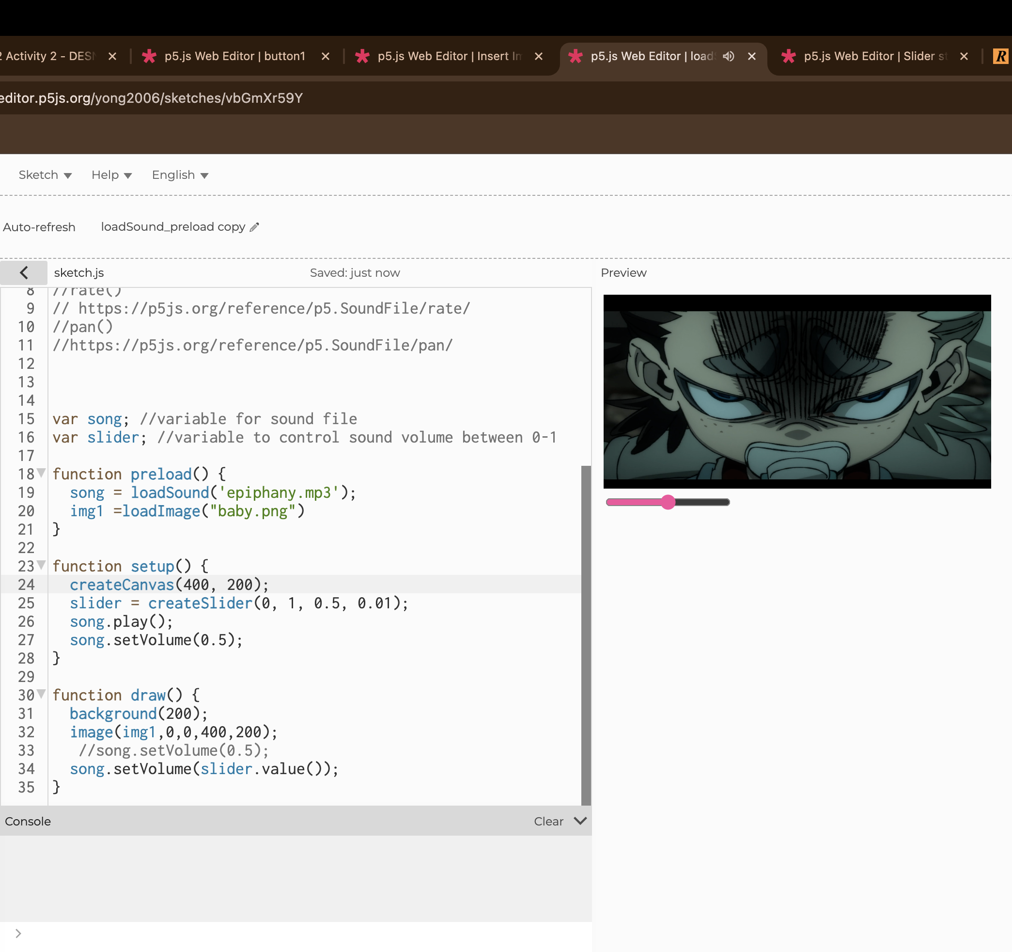
Task: Open the Sketch menu
Action: [x=45, y=175]
